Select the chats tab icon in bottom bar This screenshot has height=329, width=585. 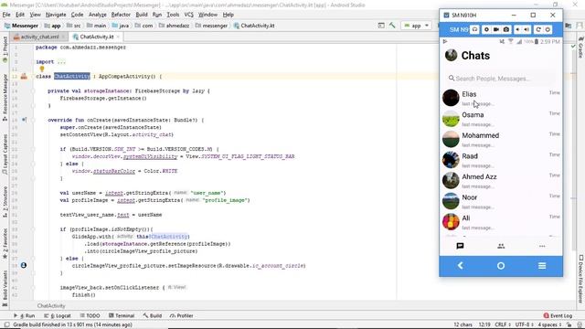[460, 246]
